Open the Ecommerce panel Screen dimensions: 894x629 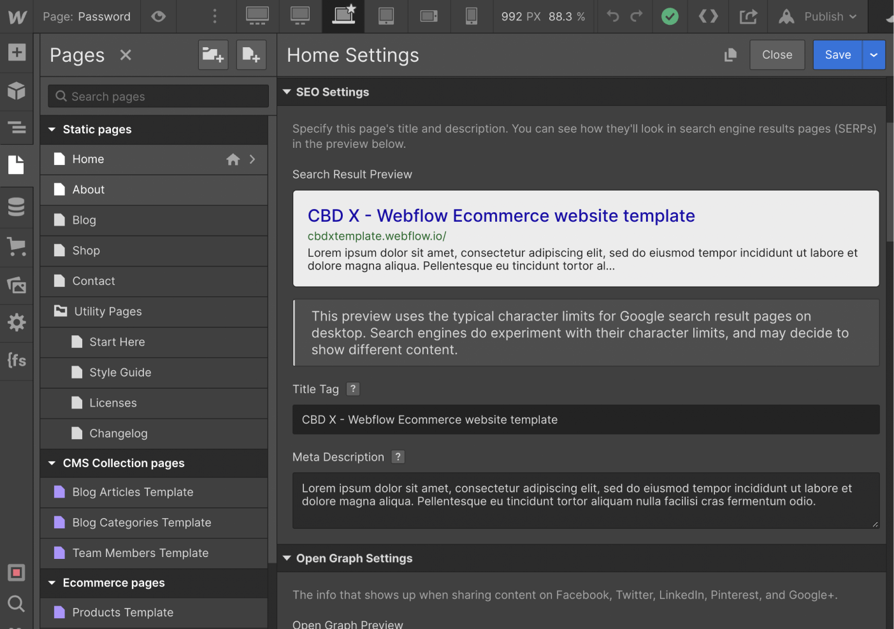pos(17,247)
